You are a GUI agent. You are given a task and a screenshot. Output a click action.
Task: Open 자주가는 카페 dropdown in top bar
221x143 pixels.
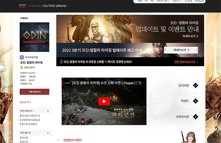click(x=163, y=1)
